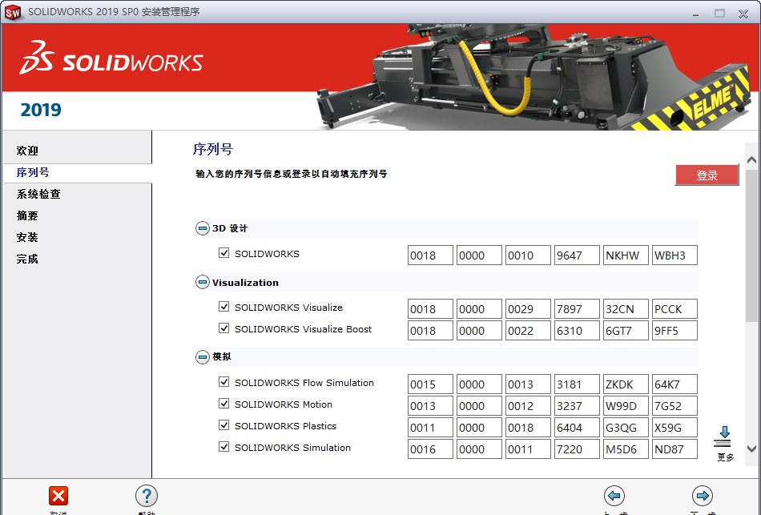Click Visualize Boost field containing 9FF5
Screen dimensions: 761x515
(674, 331)
